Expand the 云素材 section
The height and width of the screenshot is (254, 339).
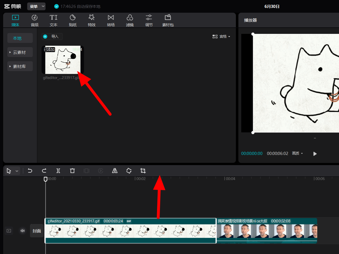[x=20, y=52]
